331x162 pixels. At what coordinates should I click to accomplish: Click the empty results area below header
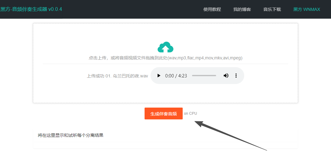coord(165,145)
